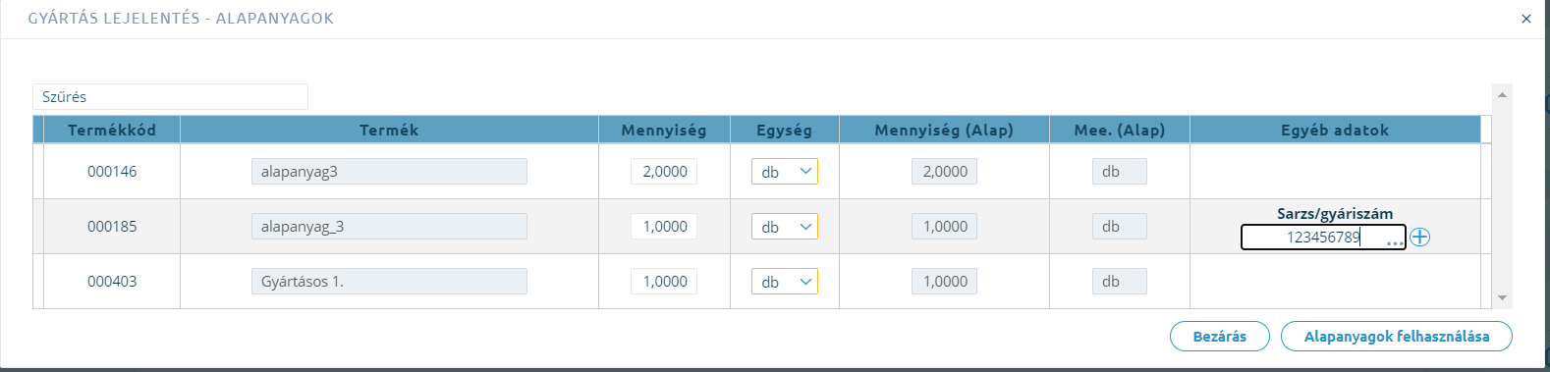
Task: Open the ellipsis lookup in Sarzs/gyáriszám field
Action: 1395,240
